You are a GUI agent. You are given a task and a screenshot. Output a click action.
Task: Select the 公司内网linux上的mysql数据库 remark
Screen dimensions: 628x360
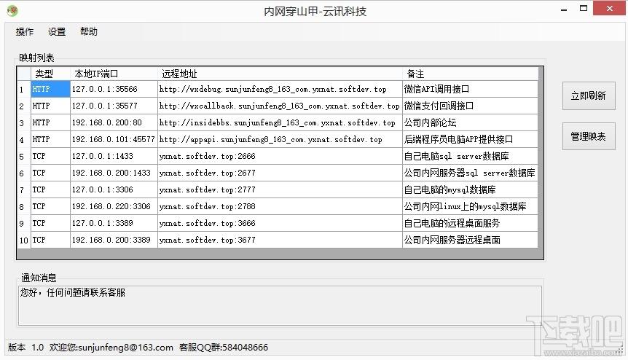pos(470,207)
